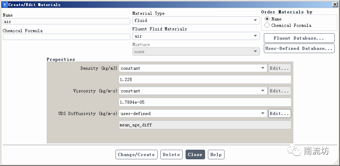Select the Chemical Formula ordering radio button
Screen dimensions: 340x166
coord(267,25)
